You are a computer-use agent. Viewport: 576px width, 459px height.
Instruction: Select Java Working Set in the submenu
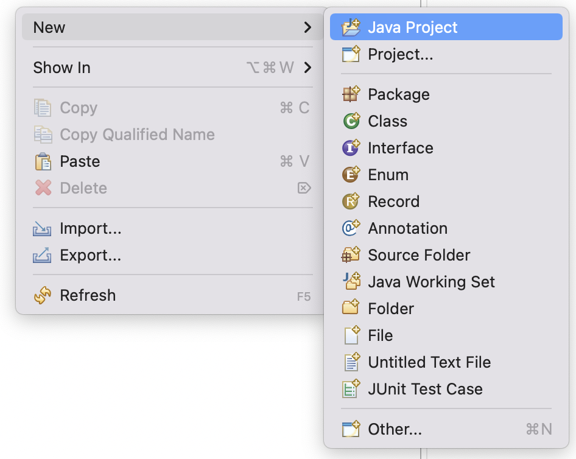446,282
